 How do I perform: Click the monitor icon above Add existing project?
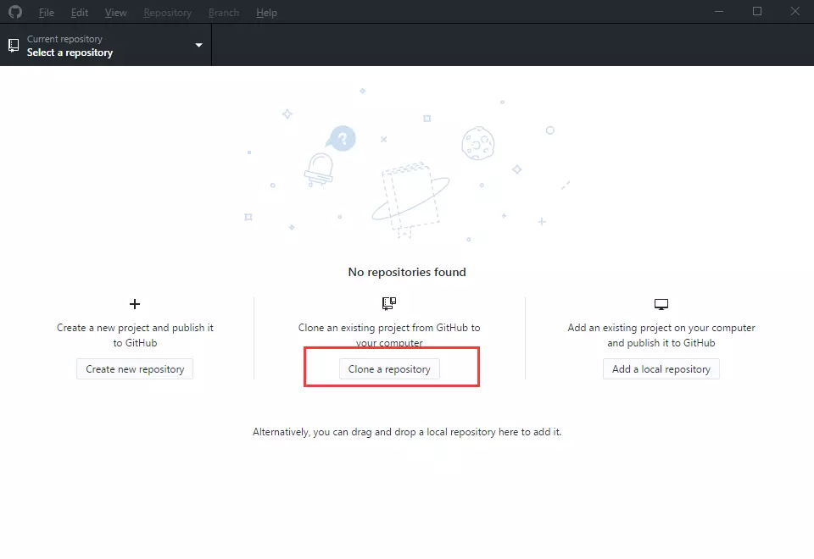coord(661,304)
